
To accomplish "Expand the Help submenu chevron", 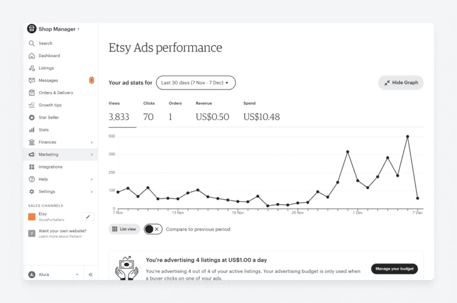I will [91, 179].
